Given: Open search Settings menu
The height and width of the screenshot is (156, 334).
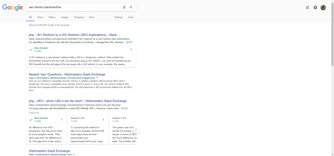Looking at the screenshot, I should coord(118,17).
